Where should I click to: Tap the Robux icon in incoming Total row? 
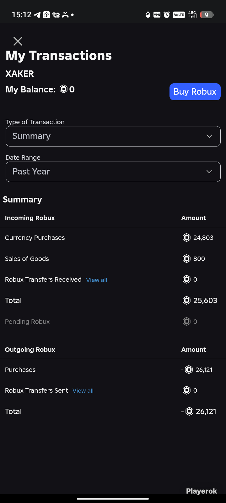point(186,301)
